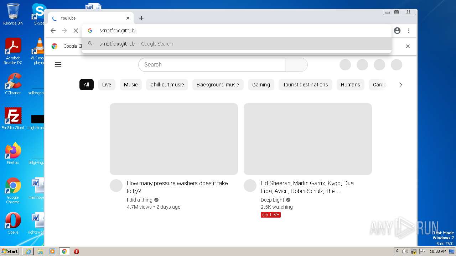Open the Ed Sheeran, Martin Garrix title link
This screenshot has width=456, height=256.
tap(307, 187)
